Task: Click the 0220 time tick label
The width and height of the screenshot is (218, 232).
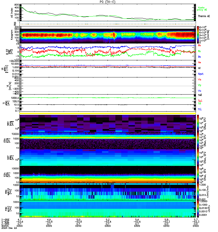Action: 49,226
